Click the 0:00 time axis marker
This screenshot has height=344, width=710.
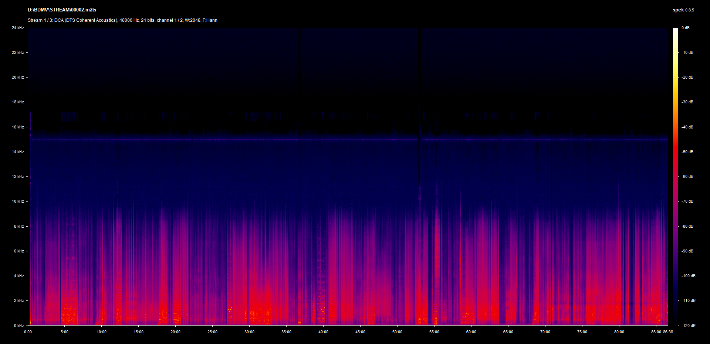tap(28, 332)
